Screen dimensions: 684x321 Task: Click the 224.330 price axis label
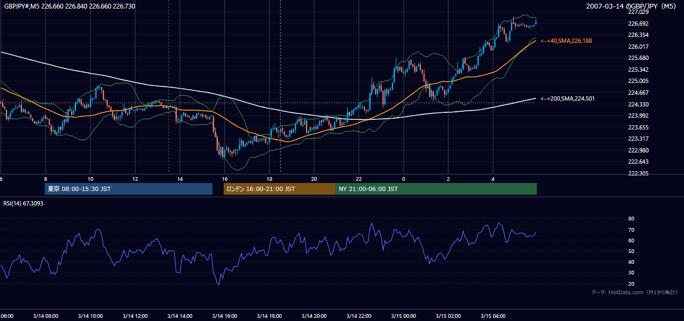coord(638,104)
